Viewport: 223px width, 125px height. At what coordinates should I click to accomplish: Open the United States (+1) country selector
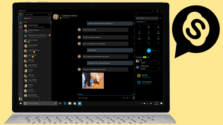[x=147, y=22]
